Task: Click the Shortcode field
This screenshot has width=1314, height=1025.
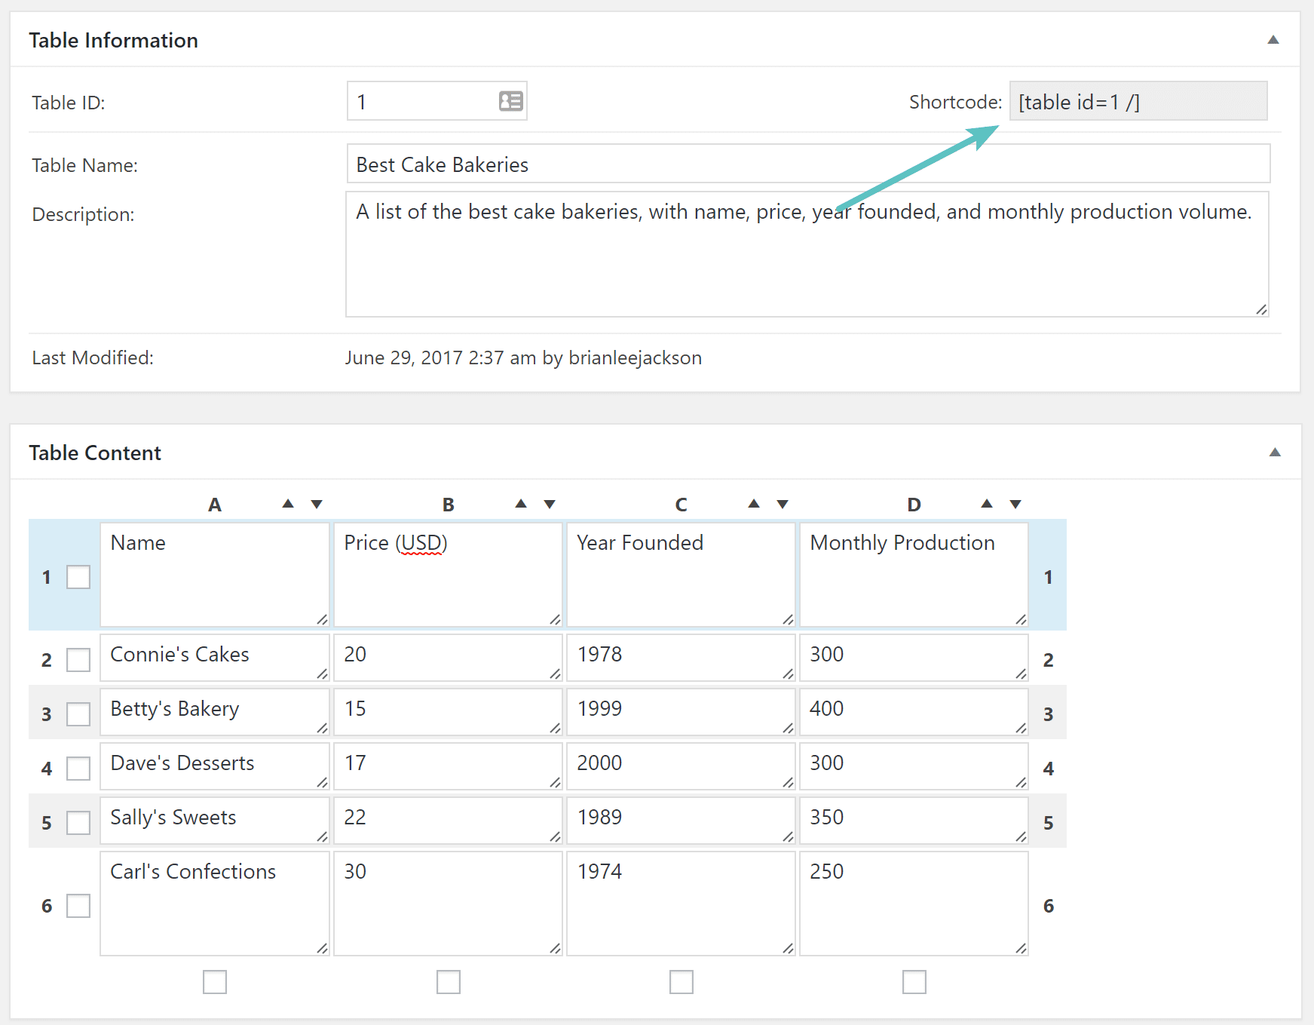Action: pyautogui.click(x=1138, y=100)
